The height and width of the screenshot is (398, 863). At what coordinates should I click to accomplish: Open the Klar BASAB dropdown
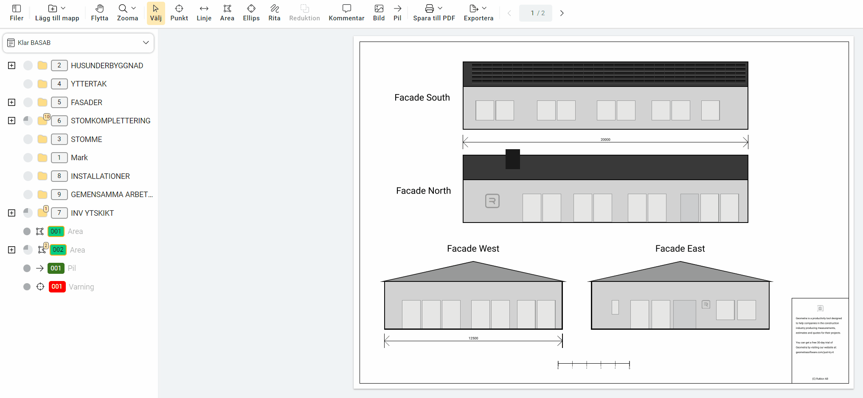pos(79,43)
